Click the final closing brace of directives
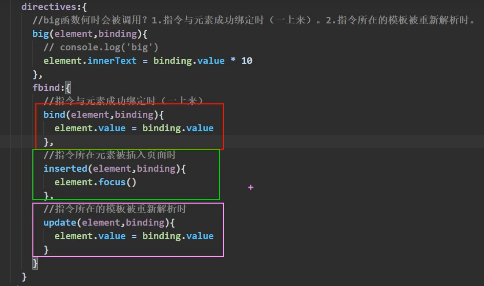484x286 pixels. pyautogui.click(x=24, y=276)
